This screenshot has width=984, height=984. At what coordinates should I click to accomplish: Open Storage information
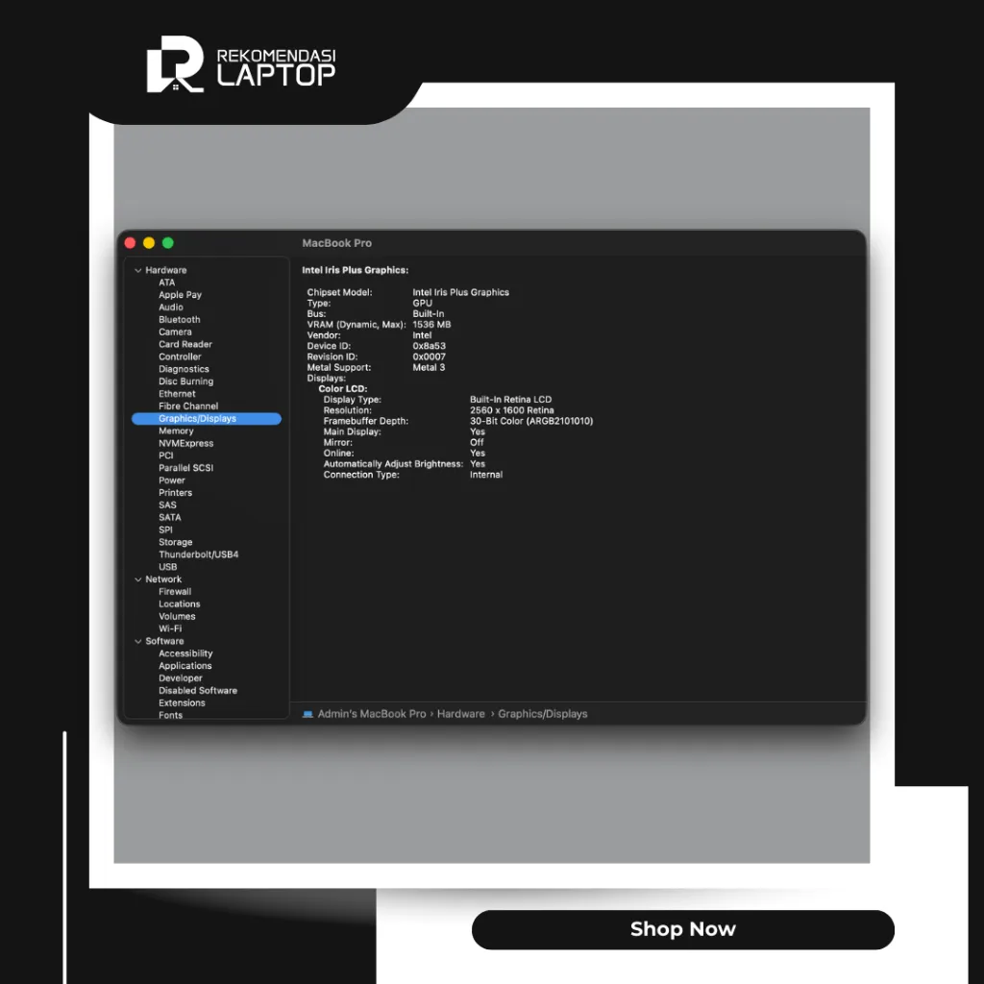click(176, 542)
